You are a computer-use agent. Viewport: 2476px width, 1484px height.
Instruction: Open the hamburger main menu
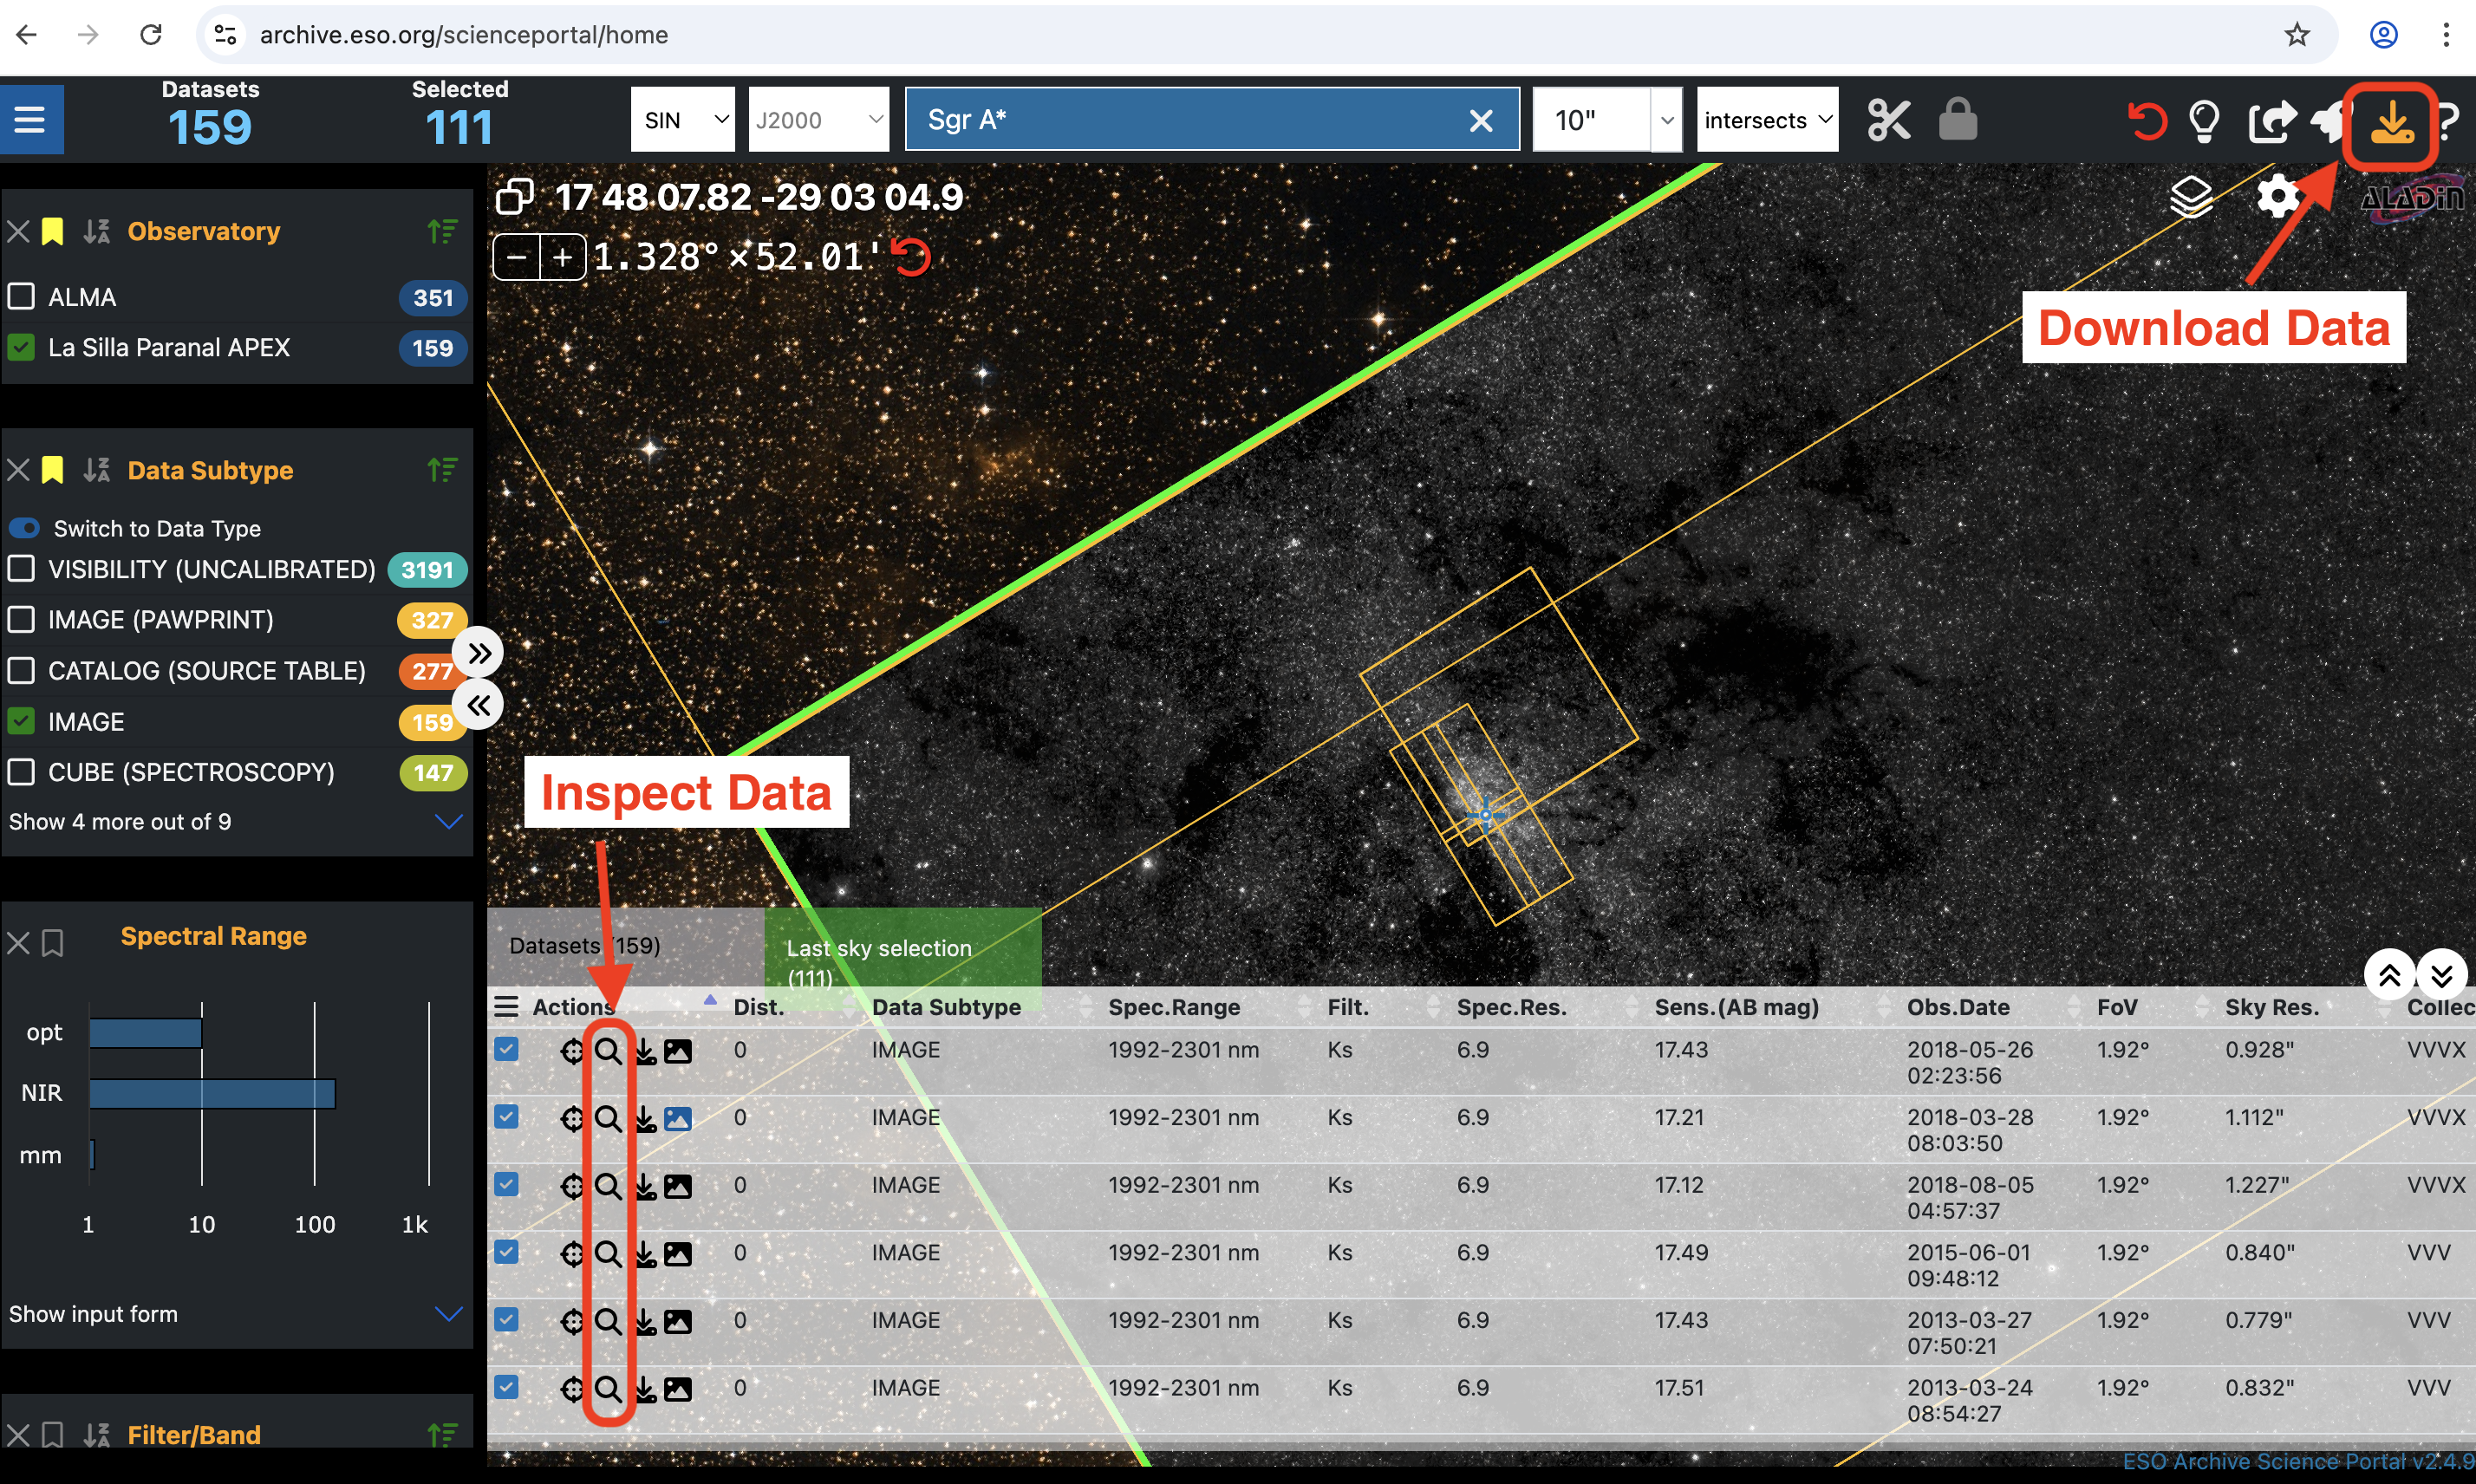tap(30, 120)
